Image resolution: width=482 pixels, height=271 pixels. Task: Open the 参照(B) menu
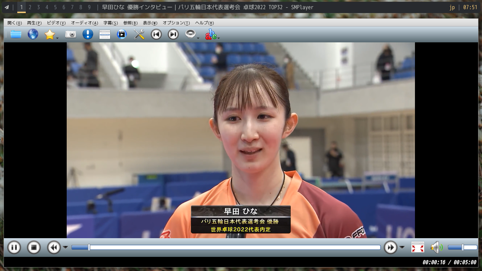tap(130, 23)
